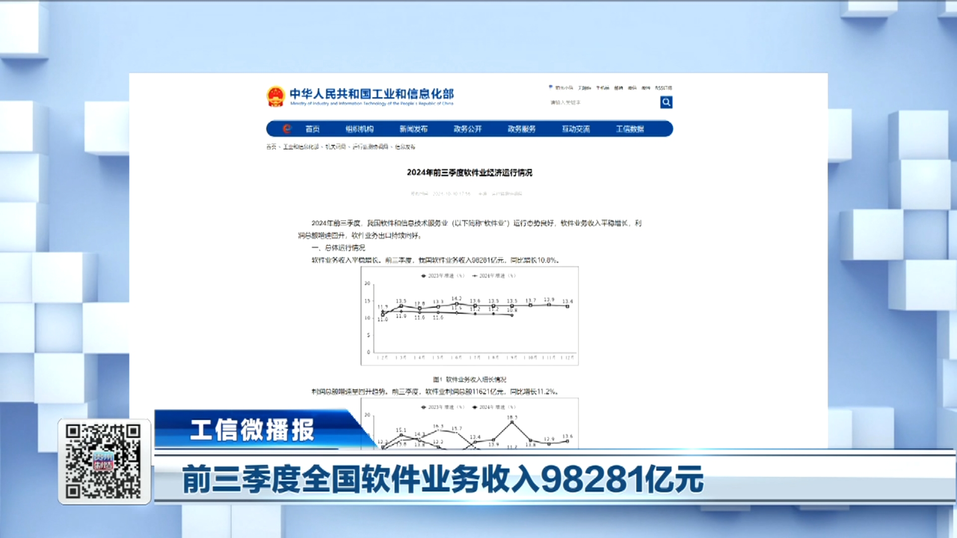Click the red 'e' icon in nav bar
This screenshot has height=538, width=957.
click(x=287, y=129)
